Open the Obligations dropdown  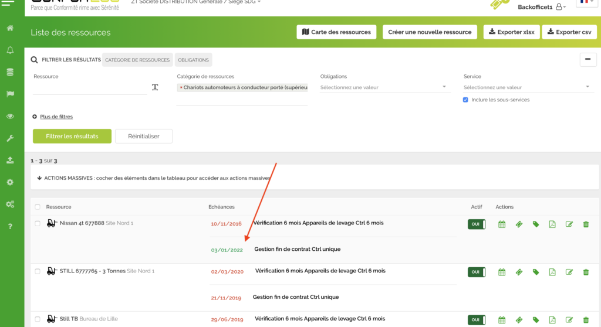tap(384, 87)
